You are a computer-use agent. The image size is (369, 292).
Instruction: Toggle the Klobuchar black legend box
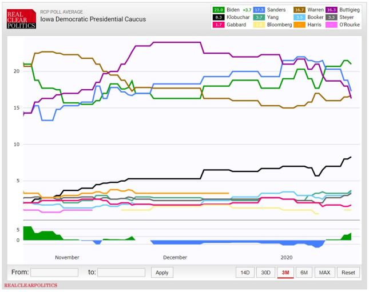coord(219,18)
